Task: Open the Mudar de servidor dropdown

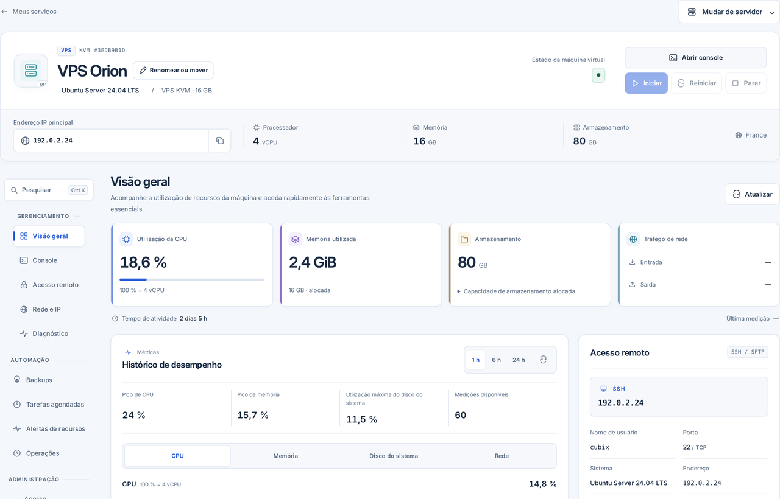Action: click(x=729, y=12)
